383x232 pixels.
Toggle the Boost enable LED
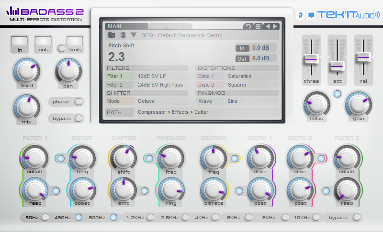click(x=61, y=158)
